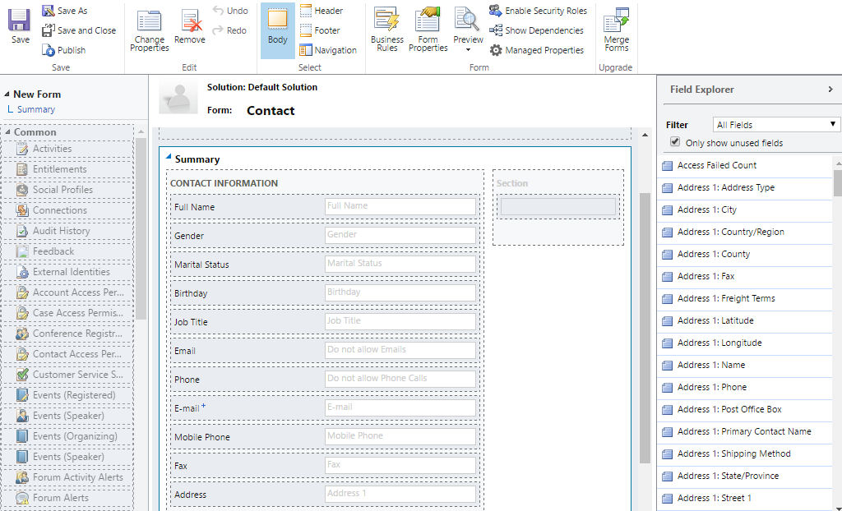The width and height of the screenshot is (842, 511).
Task: Redo the last change
Action: pyautogui.click(x=229, y=30)
